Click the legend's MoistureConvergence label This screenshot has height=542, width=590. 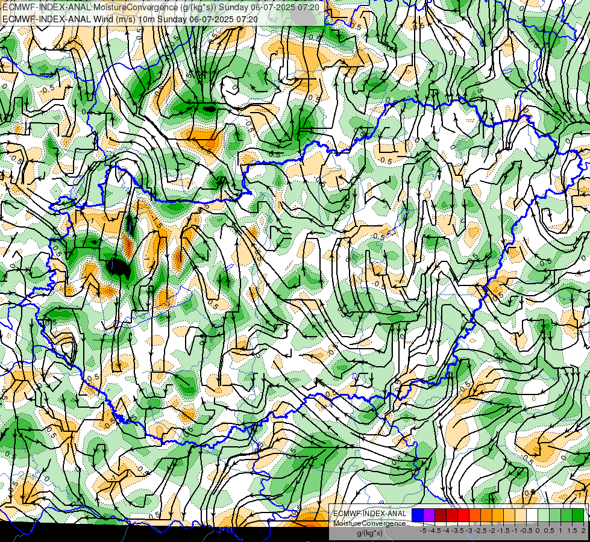tap(369, 523)
